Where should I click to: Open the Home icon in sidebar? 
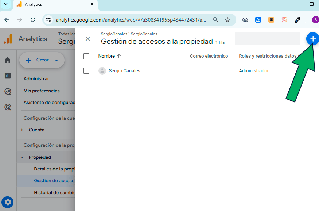[8, 60]
